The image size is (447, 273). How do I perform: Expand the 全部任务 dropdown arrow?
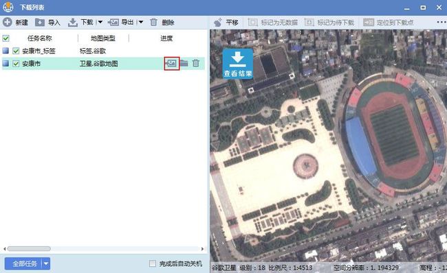[46, 263]
